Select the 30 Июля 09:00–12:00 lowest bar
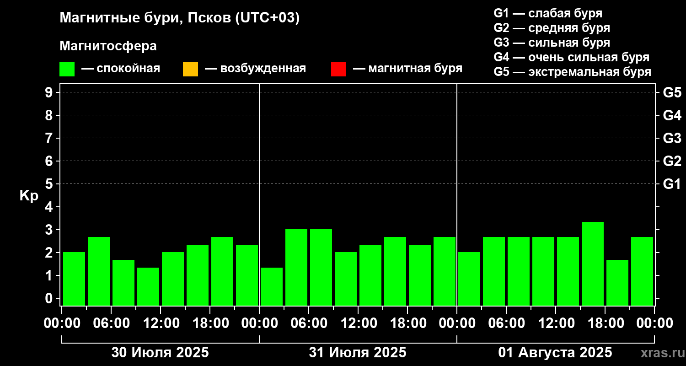 [x=148, y=286]
